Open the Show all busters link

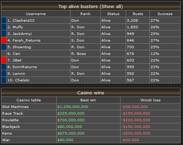[x=111, y=7]
